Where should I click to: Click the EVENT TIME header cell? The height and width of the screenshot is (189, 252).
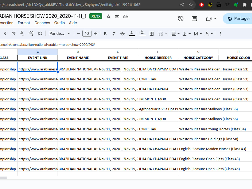coord(118,58)
